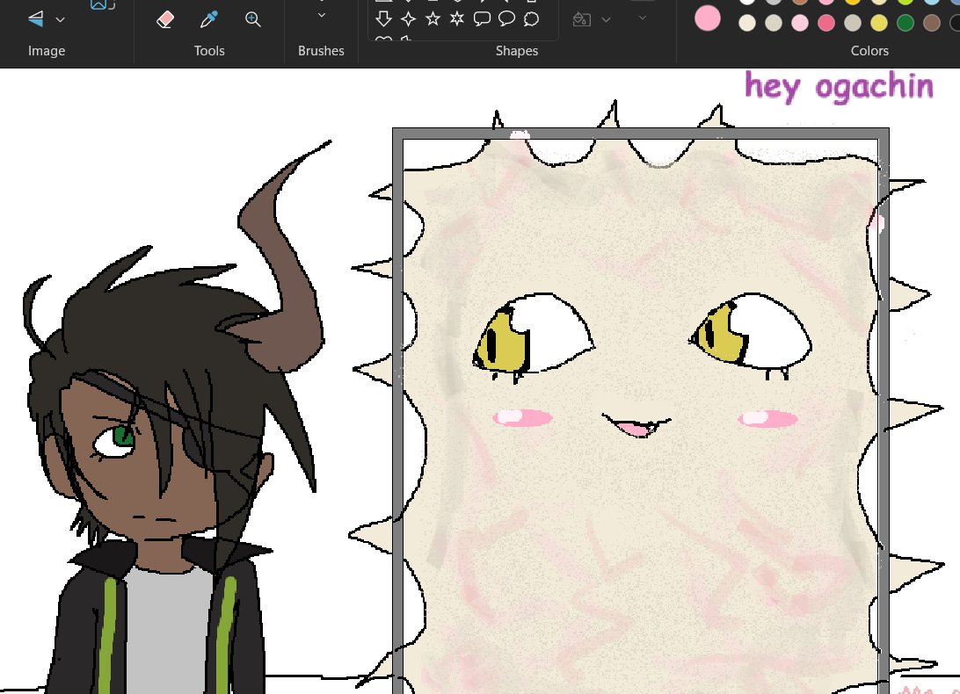Choose the yellow swatch in second row

879,23
